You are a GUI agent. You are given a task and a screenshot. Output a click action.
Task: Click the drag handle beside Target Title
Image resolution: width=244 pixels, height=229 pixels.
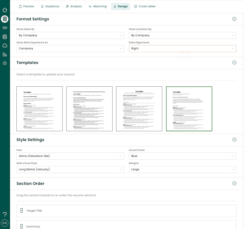pyautogui.click(x=22, y=211)
